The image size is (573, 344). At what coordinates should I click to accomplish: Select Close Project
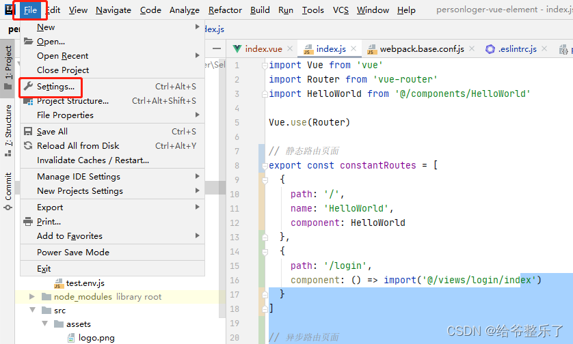click(112, 70)
